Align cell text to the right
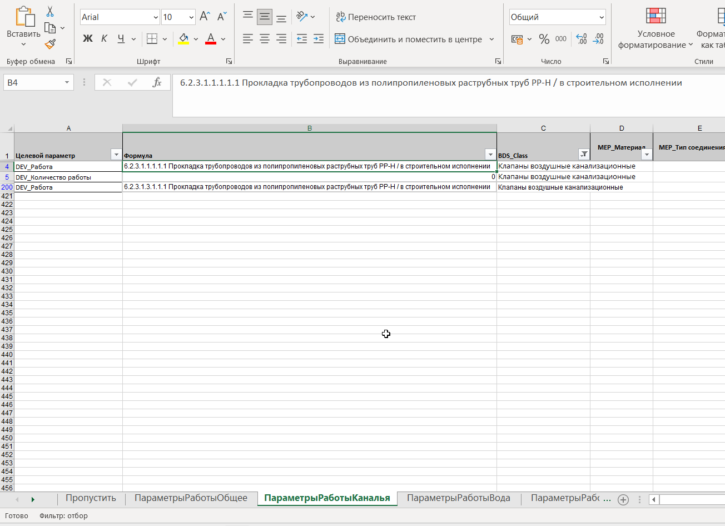The height and width of the screenshot is (526, 725). 281,39
